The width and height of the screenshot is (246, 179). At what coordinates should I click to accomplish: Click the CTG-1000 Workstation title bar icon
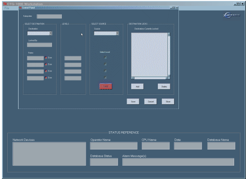[x=5, y=4]
